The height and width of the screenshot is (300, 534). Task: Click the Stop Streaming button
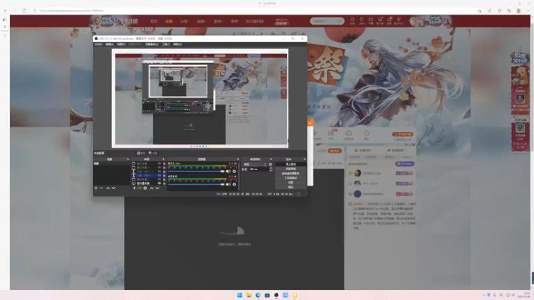290,164
